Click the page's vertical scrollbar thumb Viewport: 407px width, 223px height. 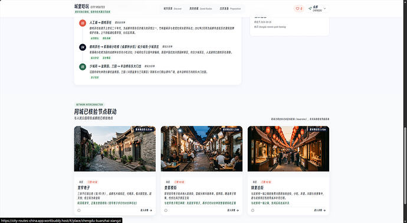point(405,166)
